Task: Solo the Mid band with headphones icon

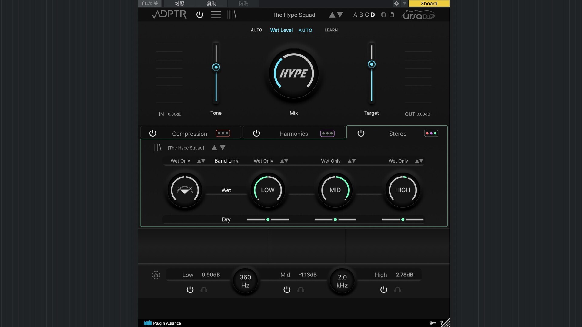Action: [301, 290]
